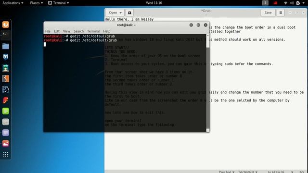The width and height of the screenshot is (308, 173).
Task: Launch Armitage from the dock
Action: 5,68
